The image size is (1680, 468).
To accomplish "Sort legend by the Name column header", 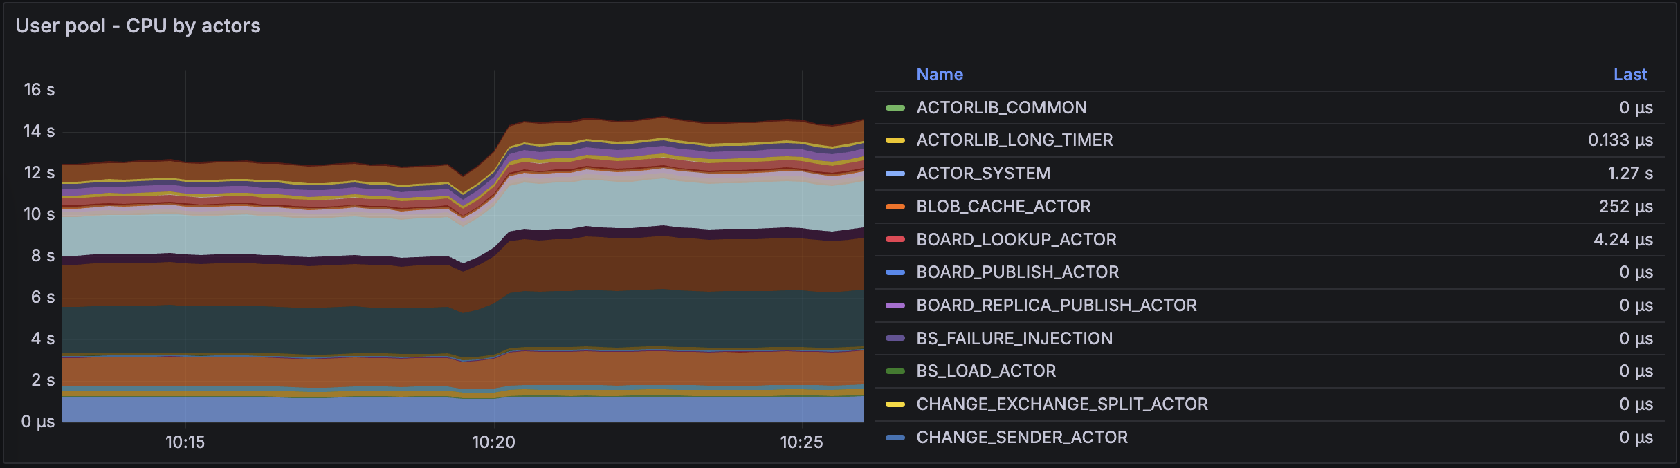I will click(x=939, y=75).
